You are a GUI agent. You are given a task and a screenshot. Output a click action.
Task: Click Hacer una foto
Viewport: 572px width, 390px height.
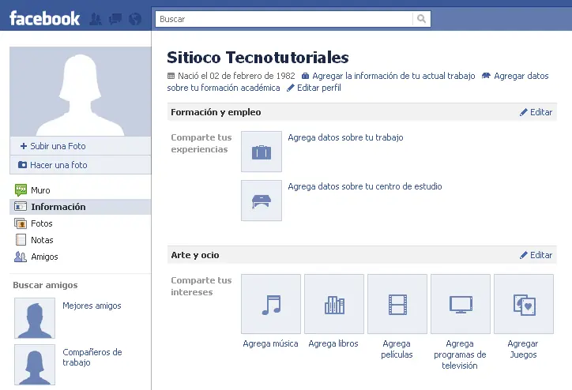click(58, 165)
